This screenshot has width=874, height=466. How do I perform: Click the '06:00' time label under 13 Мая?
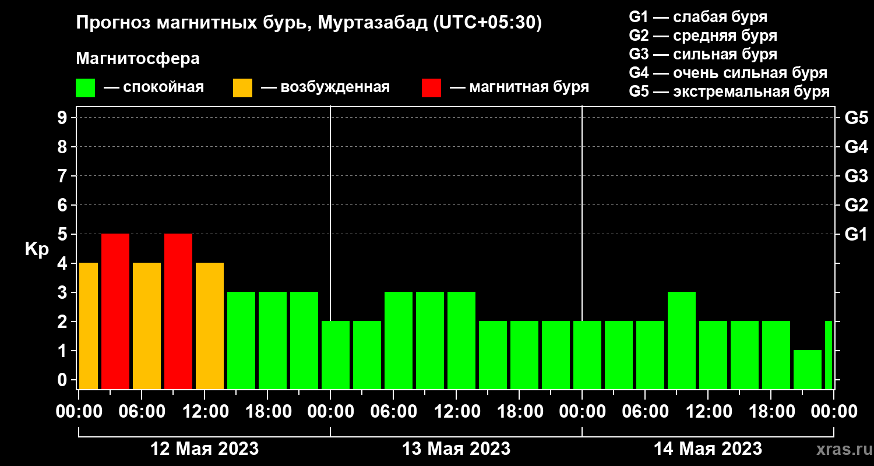tap(393, 411)
